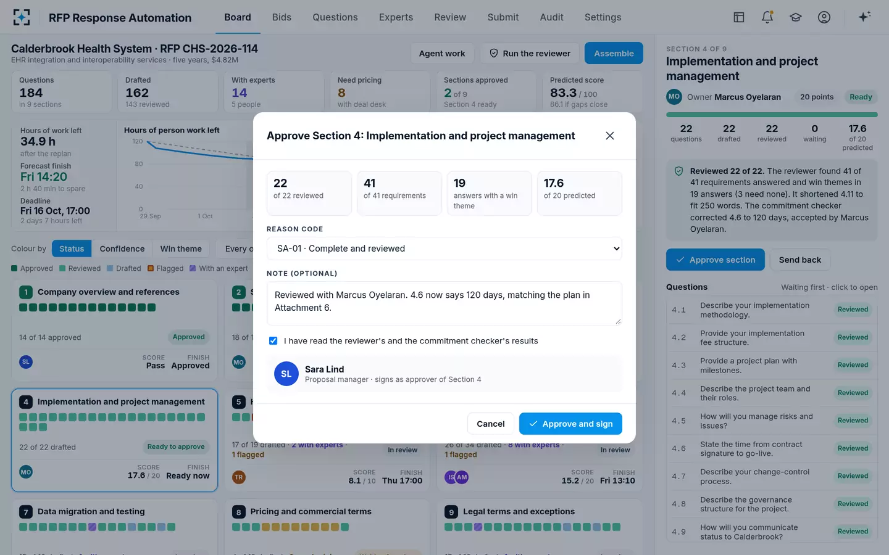Click the optional note text area
Viewport: 889px width, 555px height.
click(x=444, y=303)
